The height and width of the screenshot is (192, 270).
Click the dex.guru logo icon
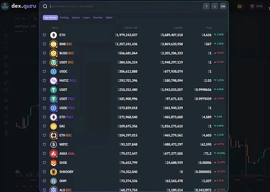click(x=5, y=6)
